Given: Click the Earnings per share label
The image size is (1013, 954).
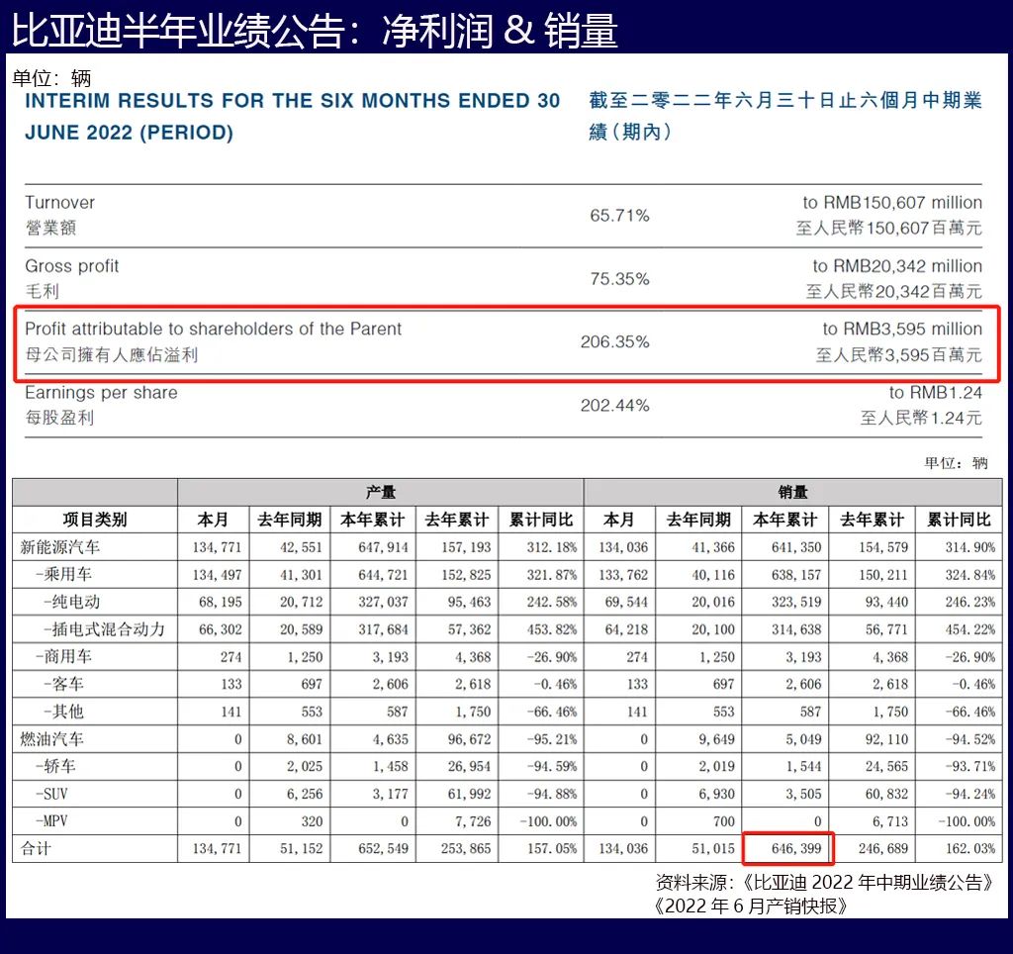Looking at the screenshot, I should click(101, 393).
